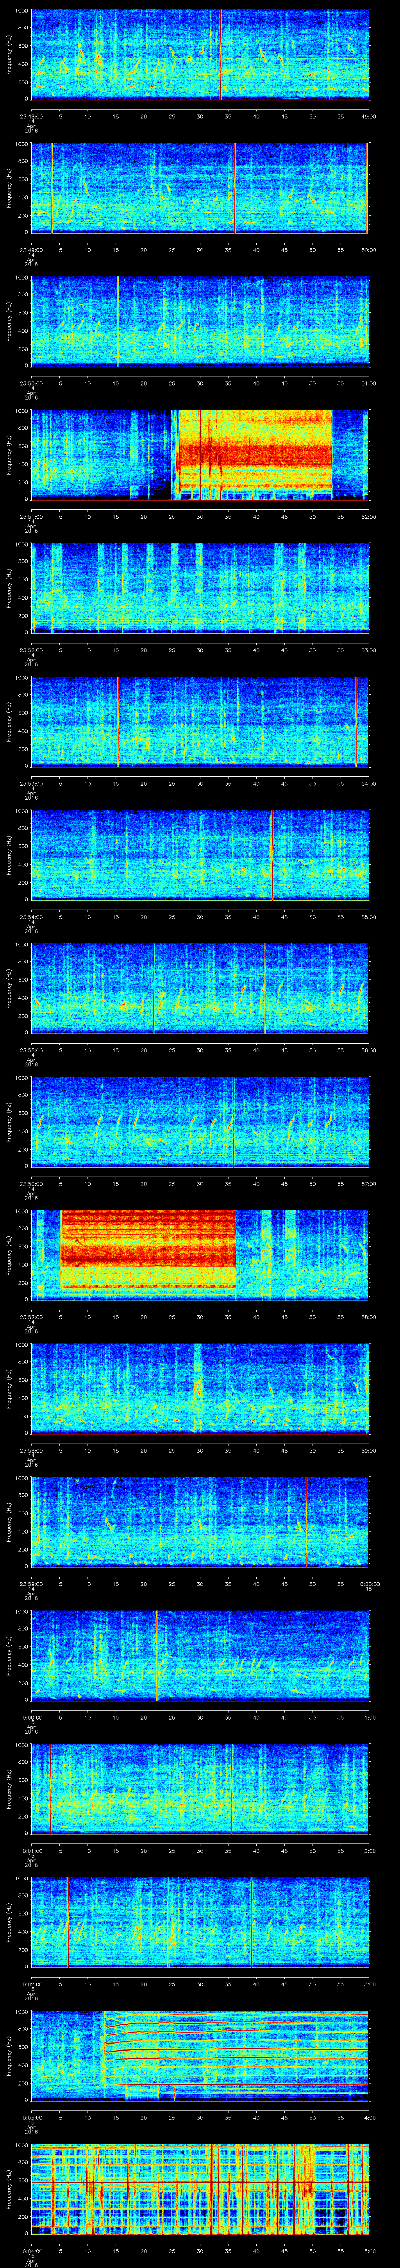400x2268 pixels.
Task: Click the red vertical spike in 23:59:00 spectrogram
Action: point(306,1522)
